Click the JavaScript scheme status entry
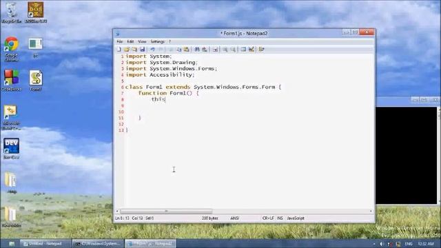 [x=296, y=218]
